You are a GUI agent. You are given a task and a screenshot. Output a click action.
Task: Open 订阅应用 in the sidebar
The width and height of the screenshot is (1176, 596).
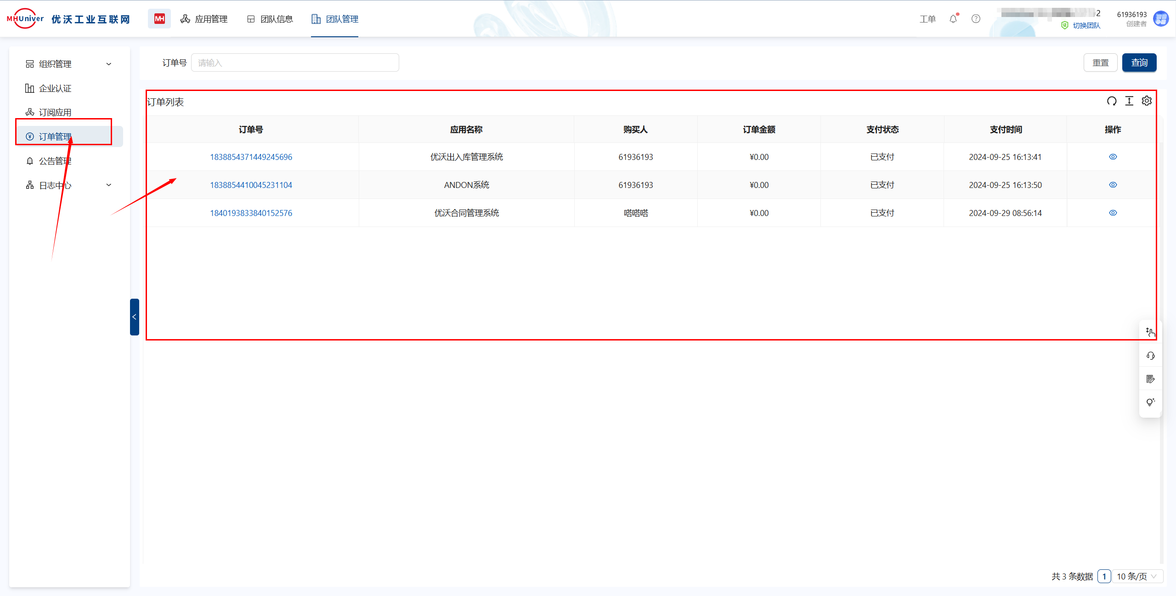55,113
